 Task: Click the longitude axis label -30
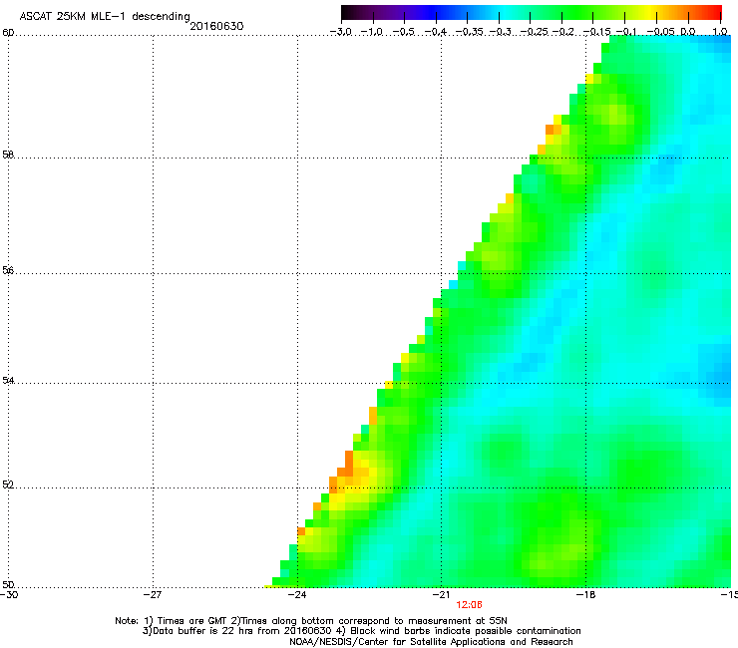(8, 595)
